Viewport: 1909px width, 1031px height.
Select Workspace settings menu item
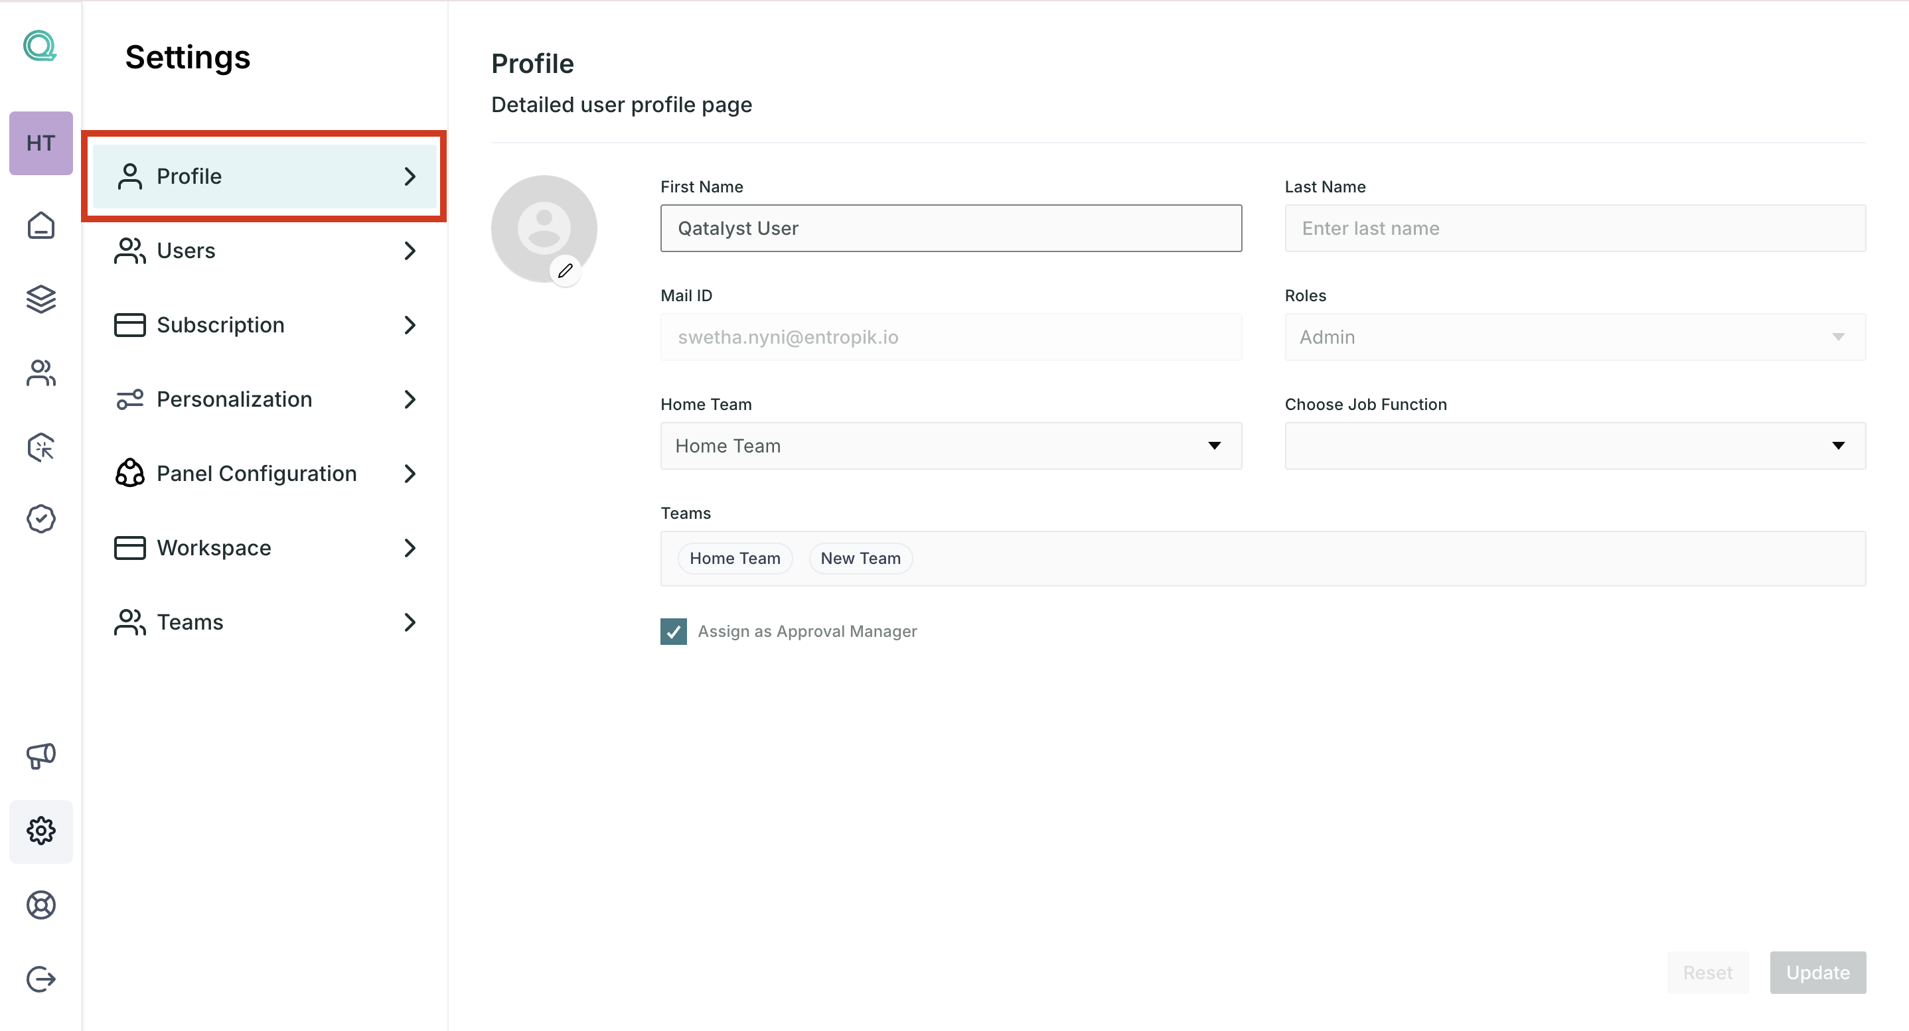point(265,548)
